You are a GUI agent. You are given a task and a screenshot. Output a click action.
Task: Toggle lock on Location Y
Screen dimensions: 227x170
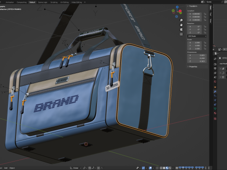pos(205,17)
